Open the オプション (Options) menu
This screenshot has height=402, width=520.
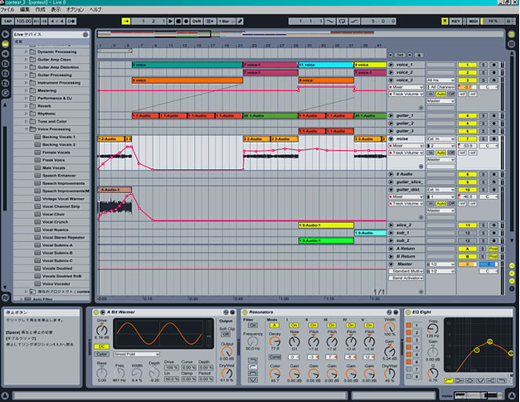pyautogui.click(x=75, y=9)
